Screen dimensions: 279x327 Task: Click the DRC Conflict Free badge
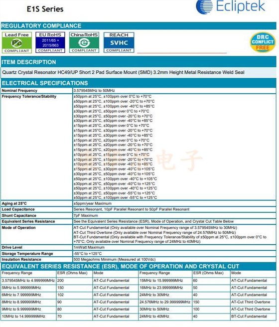[x=263, y=42]
